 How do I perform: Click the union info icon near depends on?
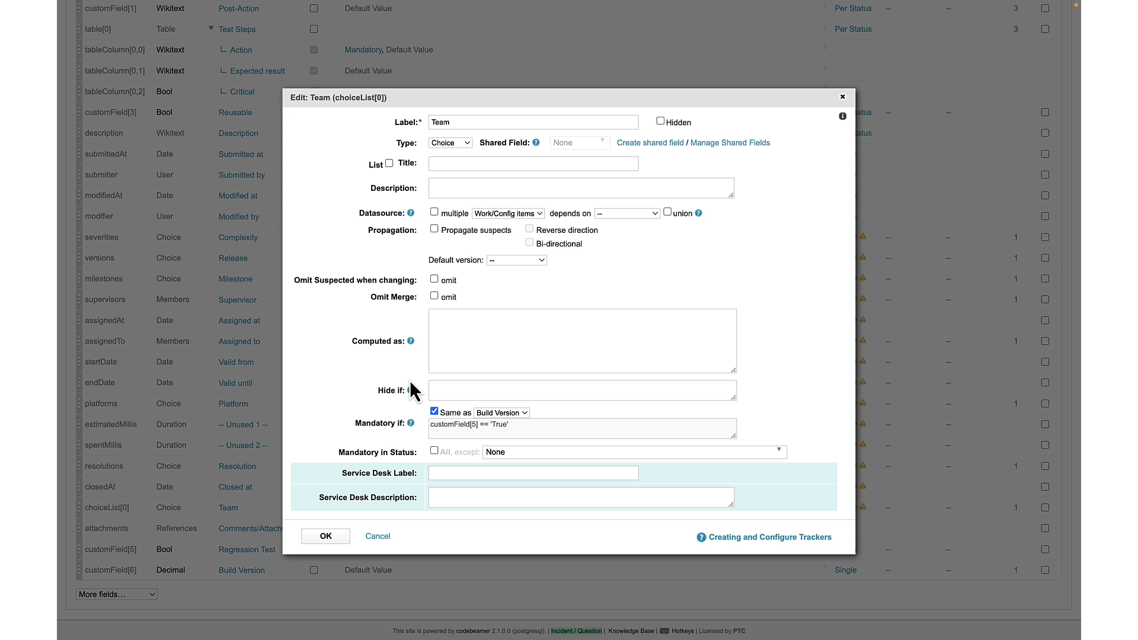click(x=698, y=213)
